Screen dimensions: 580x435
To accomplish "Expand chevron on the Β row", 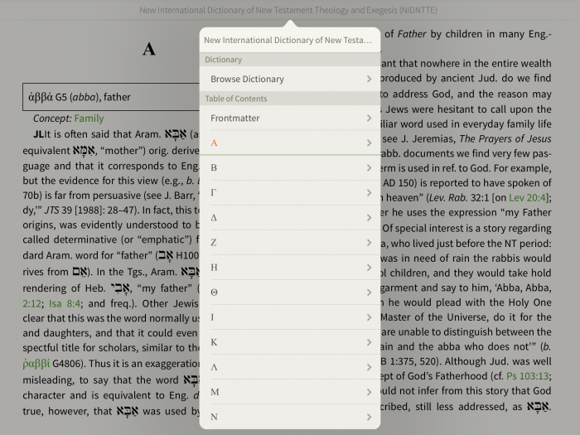I will [x=369, y=167].
